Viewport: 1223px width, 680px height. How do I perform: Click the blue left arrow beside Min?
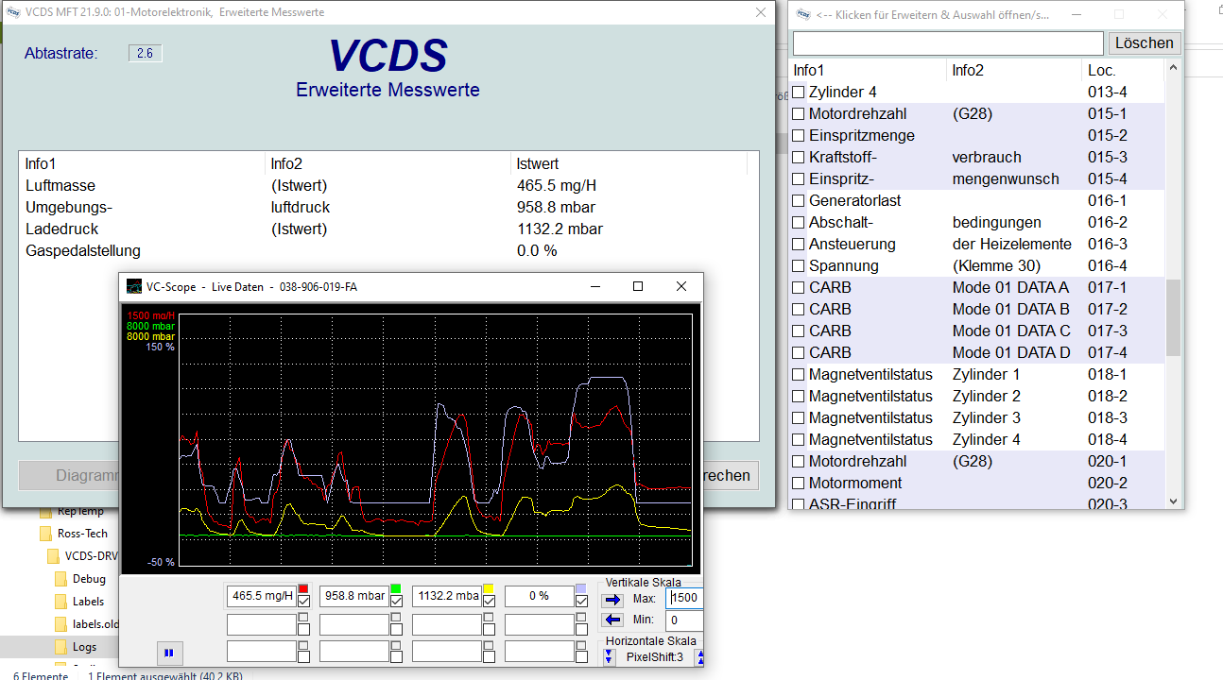click(x=612, y=620)
